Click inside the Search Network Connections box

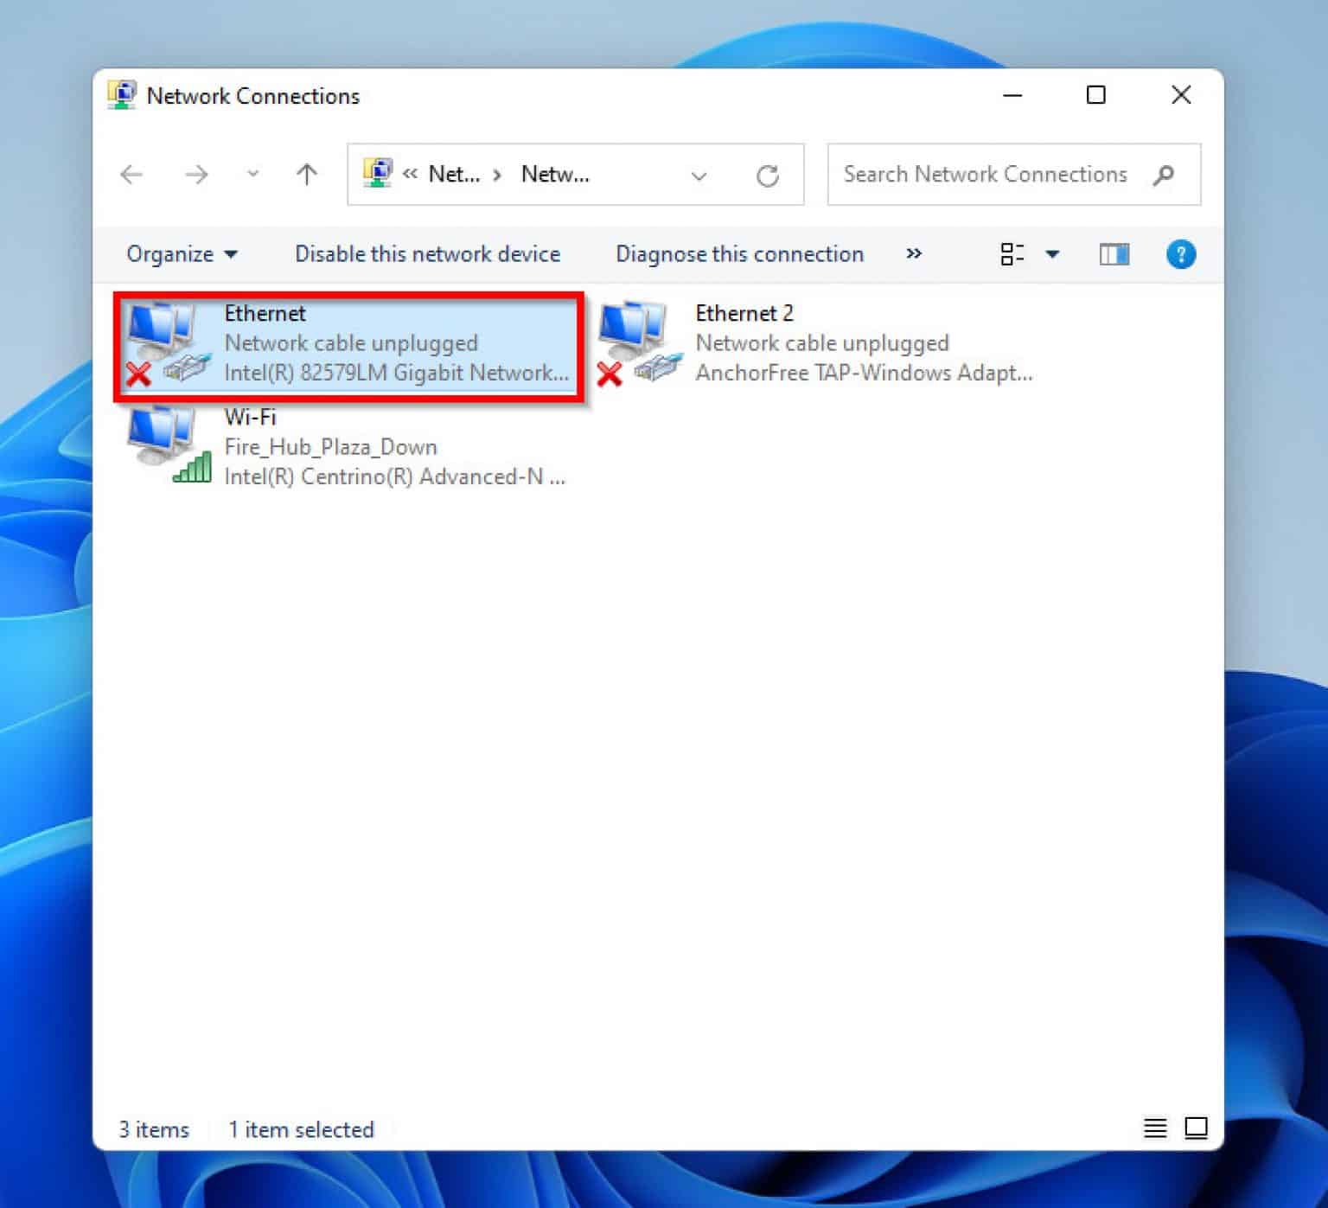pos(986,174)
